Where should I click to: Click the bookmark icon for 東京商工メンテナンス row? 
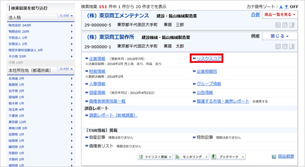tap(292, 25)
